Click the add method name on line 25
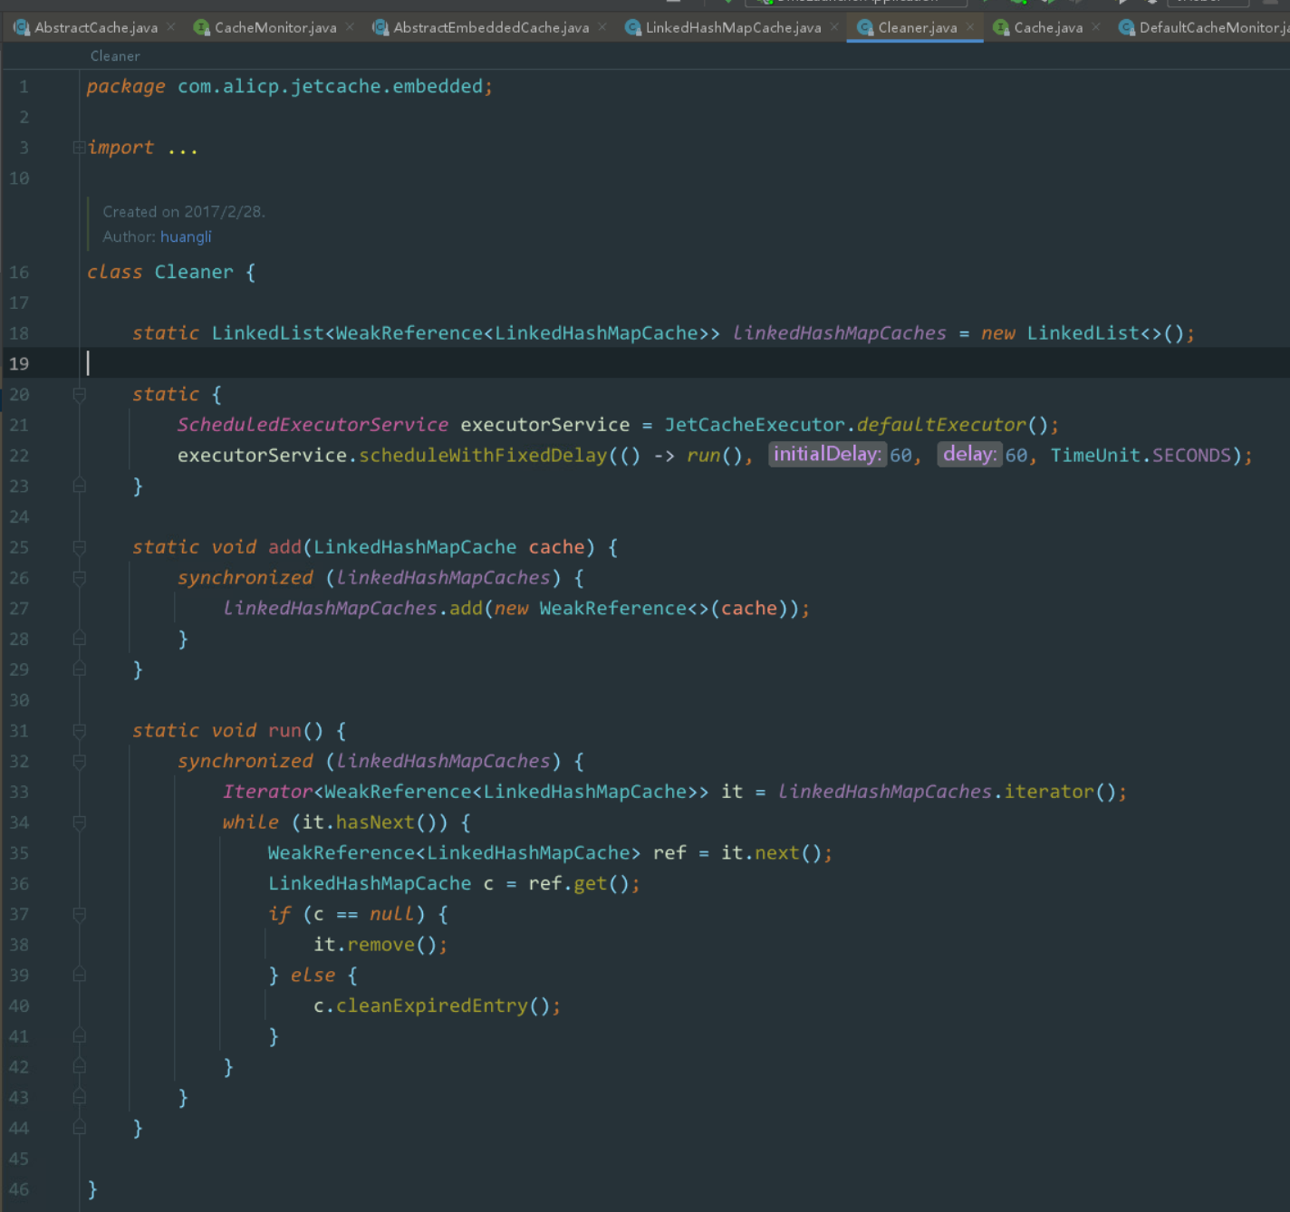This screenshot has width=1290, height=1212. point(284,547)
